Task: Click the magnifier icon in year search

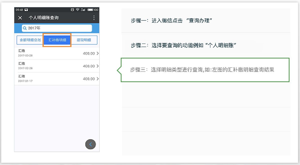Action: coord(25,28)
